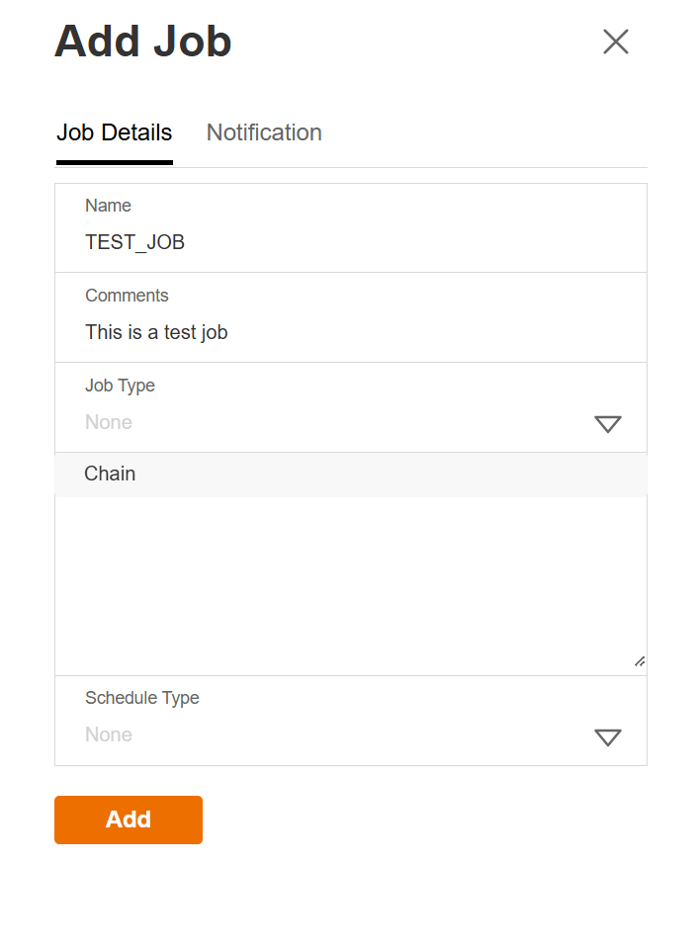Open the Job Type None placeholder
Screen dimensions: 698x950
[x=109, y=423]
